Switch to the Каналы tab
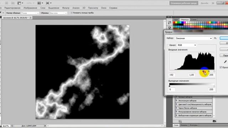This screenshot has width=228, height=128. tap(184, 125)
